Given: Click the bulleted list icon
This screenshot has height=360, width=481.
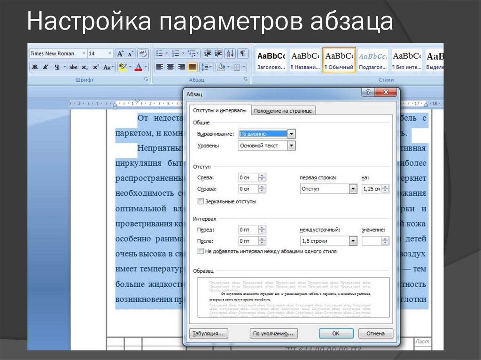Looking at the screenshot, I should (x=159, y=54).
